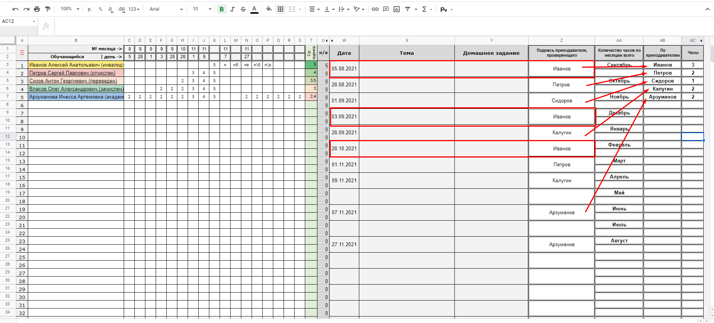Click the horizontal scrollbar right arrow
Viewport: 714px width, 323px height.
click(707, 321)
